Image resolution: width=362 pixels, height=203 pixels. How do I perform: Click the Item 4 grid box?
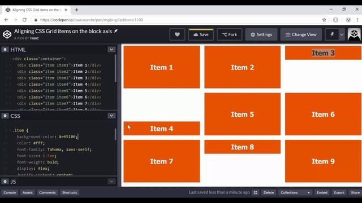point(162,129)
